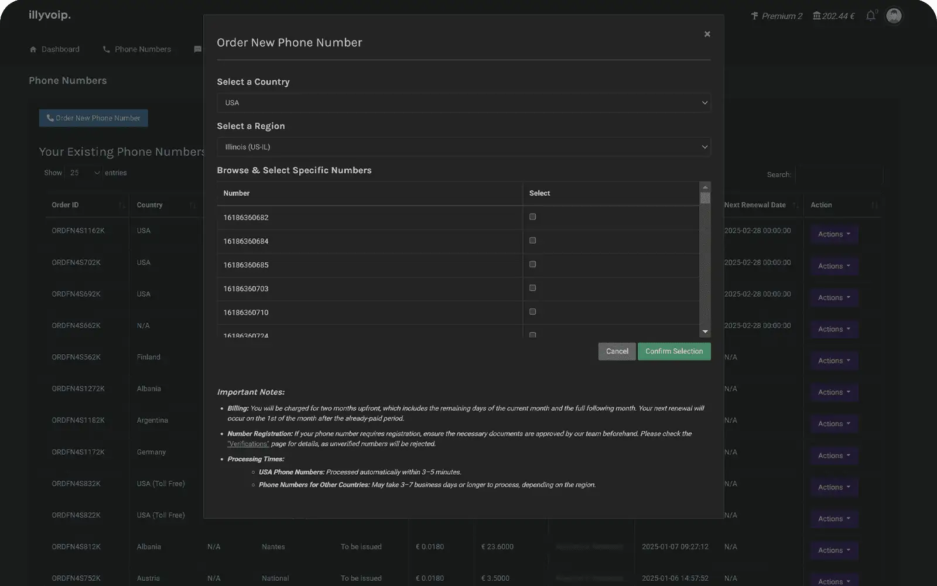
Task: Click the notification bell icon
Action: (871, 16)
